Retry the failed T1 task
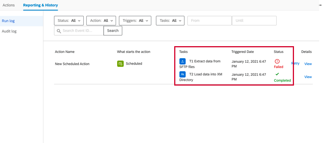Screen dimensions: 324x143 point(295,63)
